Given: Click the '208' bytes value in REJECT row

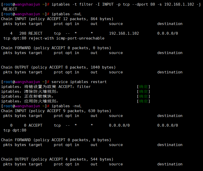Looking at the screenshot, I should [x=23, y=33].
